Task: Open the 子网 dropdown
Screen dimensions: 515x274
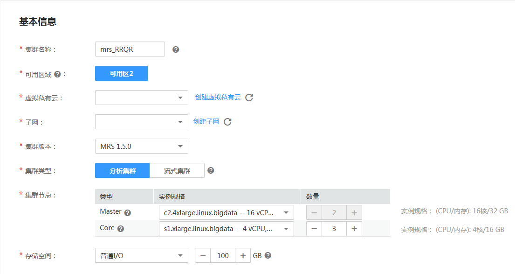Action: (x=142, y=122)
